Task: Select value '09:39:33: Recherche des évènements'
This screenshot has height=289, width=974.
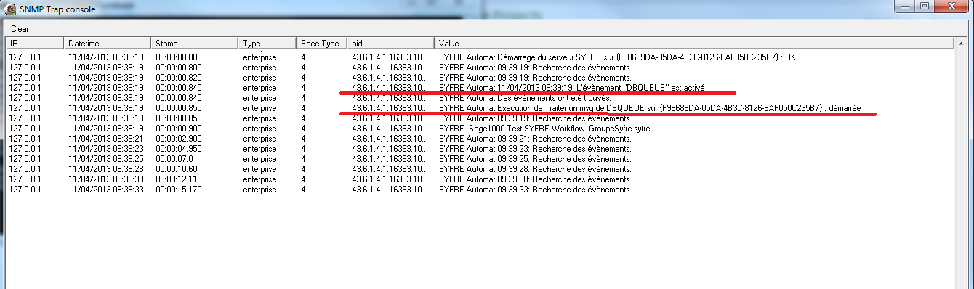Action: [536, 189]
